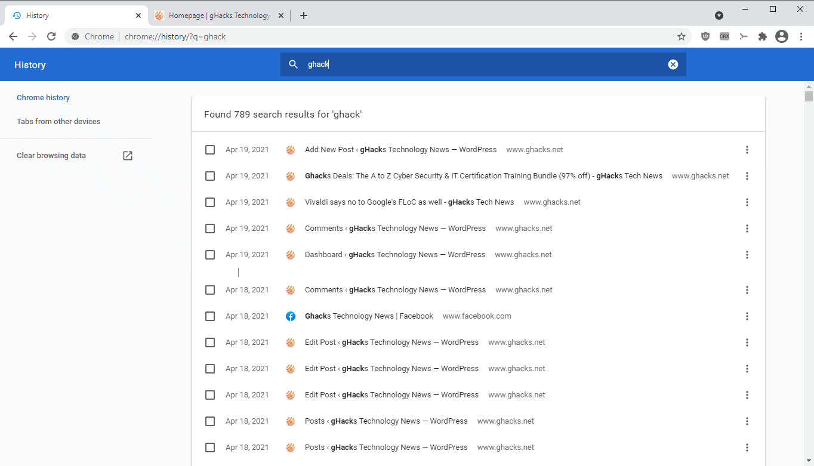Open more actions for Vivaldi FLoC entry
814x466 pixels.
pos(747,202)
